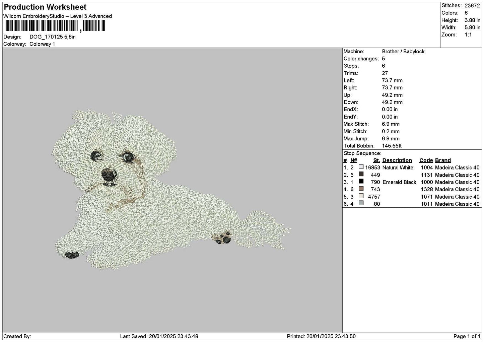The height and width of the screenshot is (342, 484).
Task: Click the width value 5.80 in
Action: tap(472, 27)
